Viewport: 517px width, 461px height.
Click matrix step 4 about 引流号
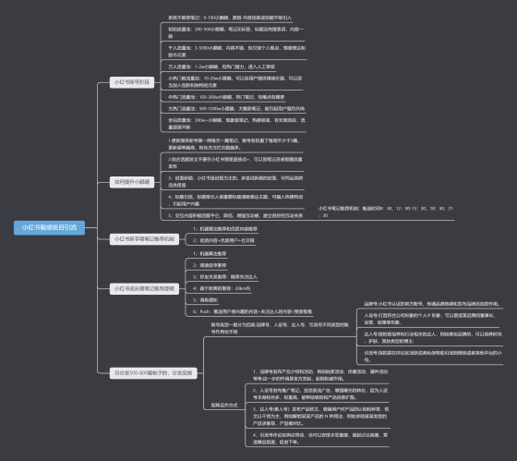tap(320, 439)
